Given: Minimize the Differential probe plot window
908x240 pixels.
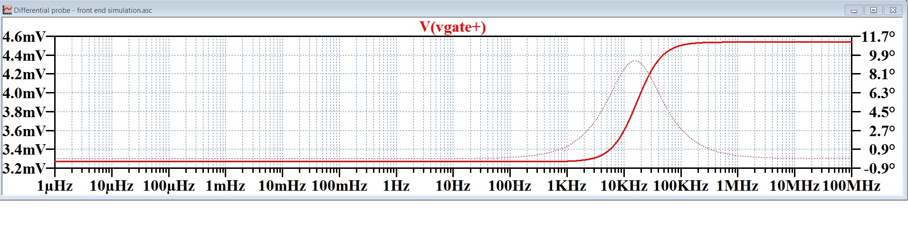Looking at the screenshot, I should click(x=854, y=10).
